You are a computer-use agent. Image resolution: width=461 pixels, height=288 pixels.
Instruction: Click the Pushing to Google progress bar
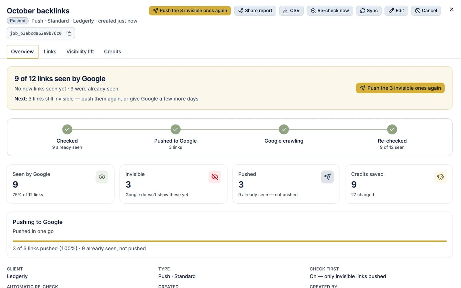point(230,241)
